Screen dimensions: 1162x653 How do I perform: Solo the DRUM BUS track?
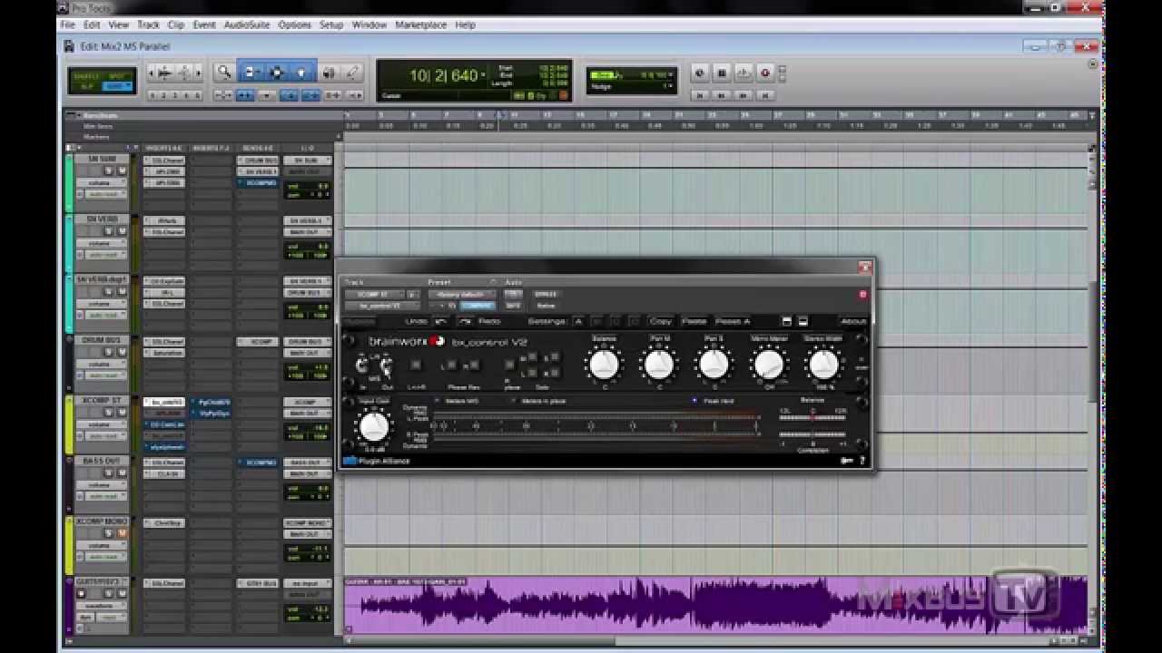tap(108, 352)
